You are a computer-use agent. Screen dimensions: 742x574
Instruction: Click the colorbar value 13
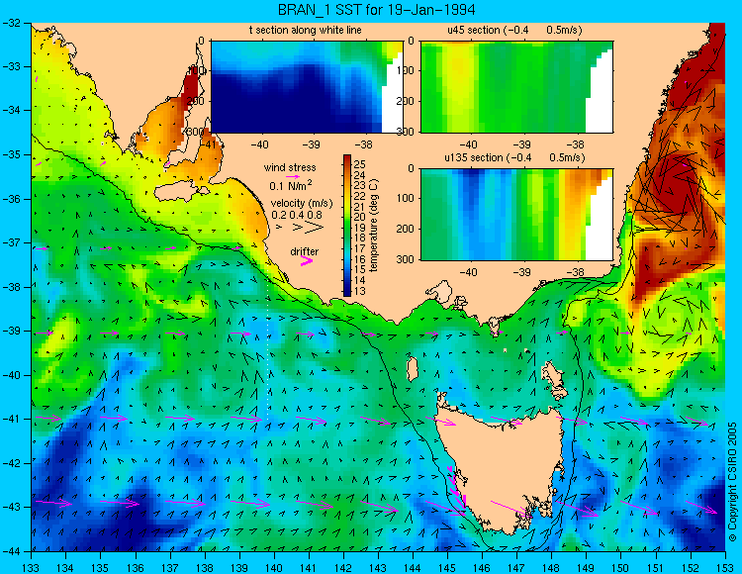click(x=360, y=291)
